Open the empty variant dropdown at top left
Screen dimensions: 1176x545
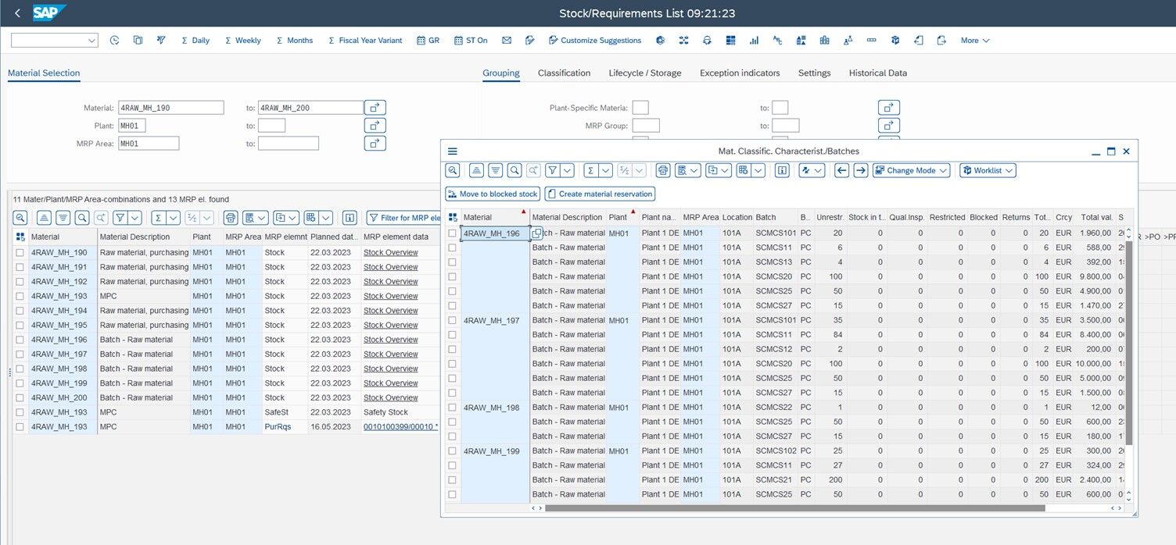55,41
